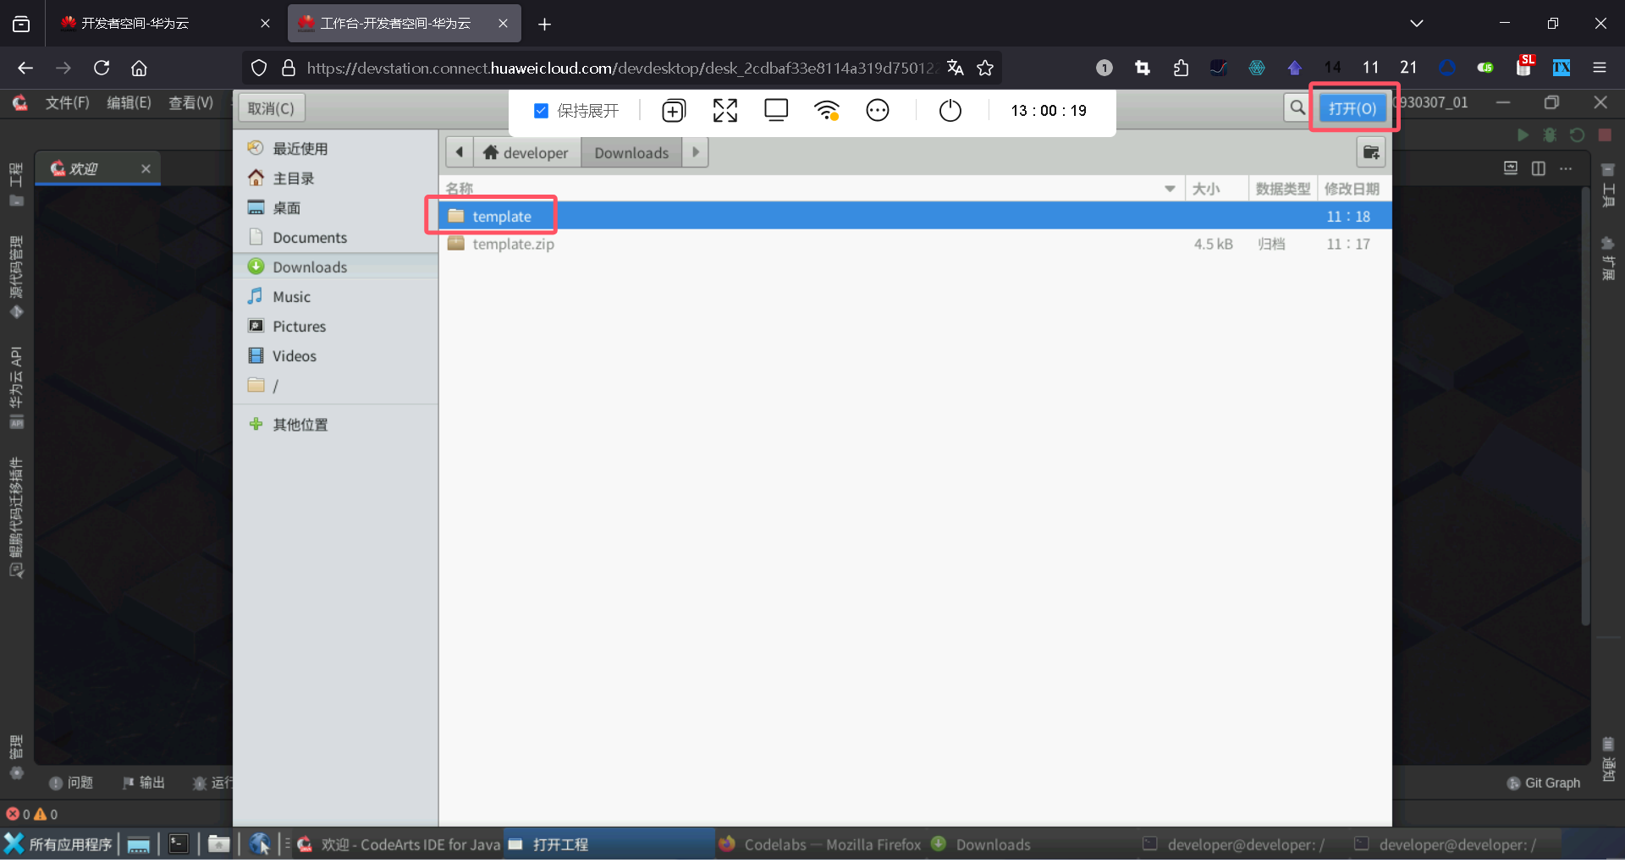Bookmark this page with the star icon
This screenshot has width=1625, height=863.
pos(985,68)
